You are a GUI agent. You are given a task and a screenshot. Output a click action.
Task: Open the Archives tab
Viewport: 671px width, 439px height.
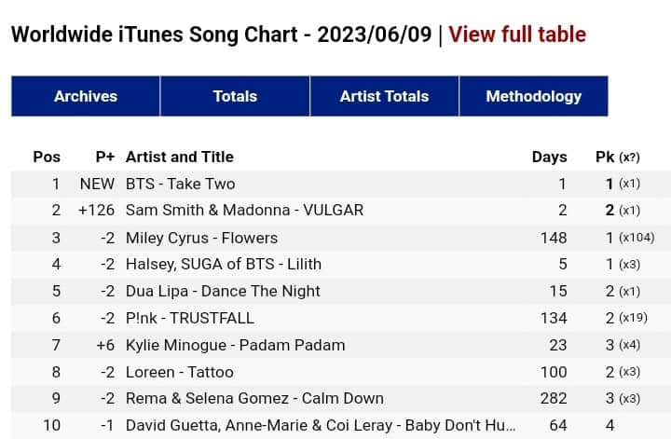pos(86,96)
